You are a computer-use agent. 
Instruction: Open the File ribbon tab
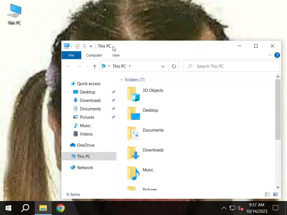click(71, 55)
